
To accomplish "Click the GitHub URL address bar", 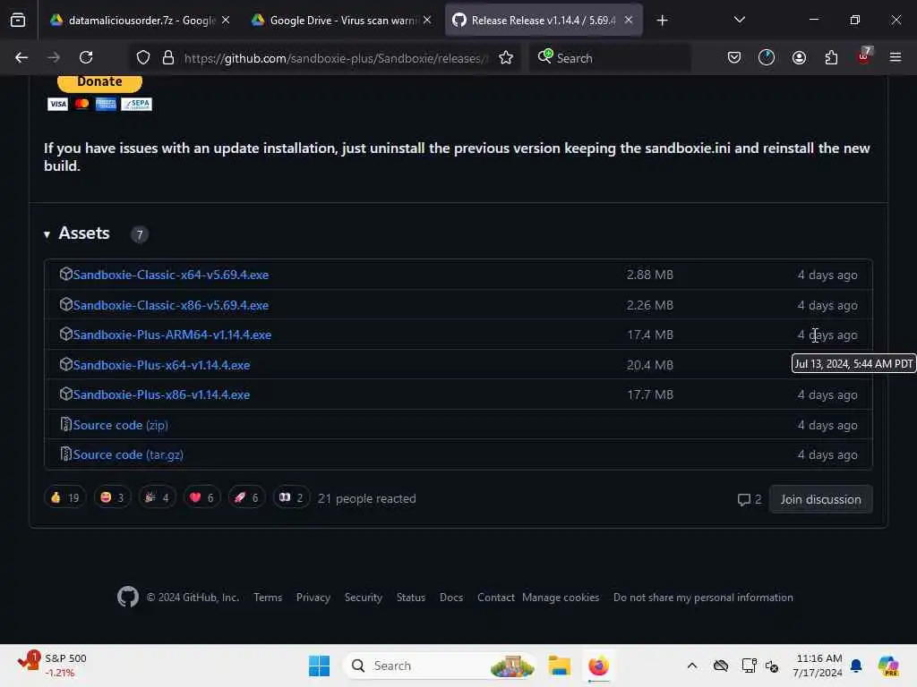I will pos(336,58).
